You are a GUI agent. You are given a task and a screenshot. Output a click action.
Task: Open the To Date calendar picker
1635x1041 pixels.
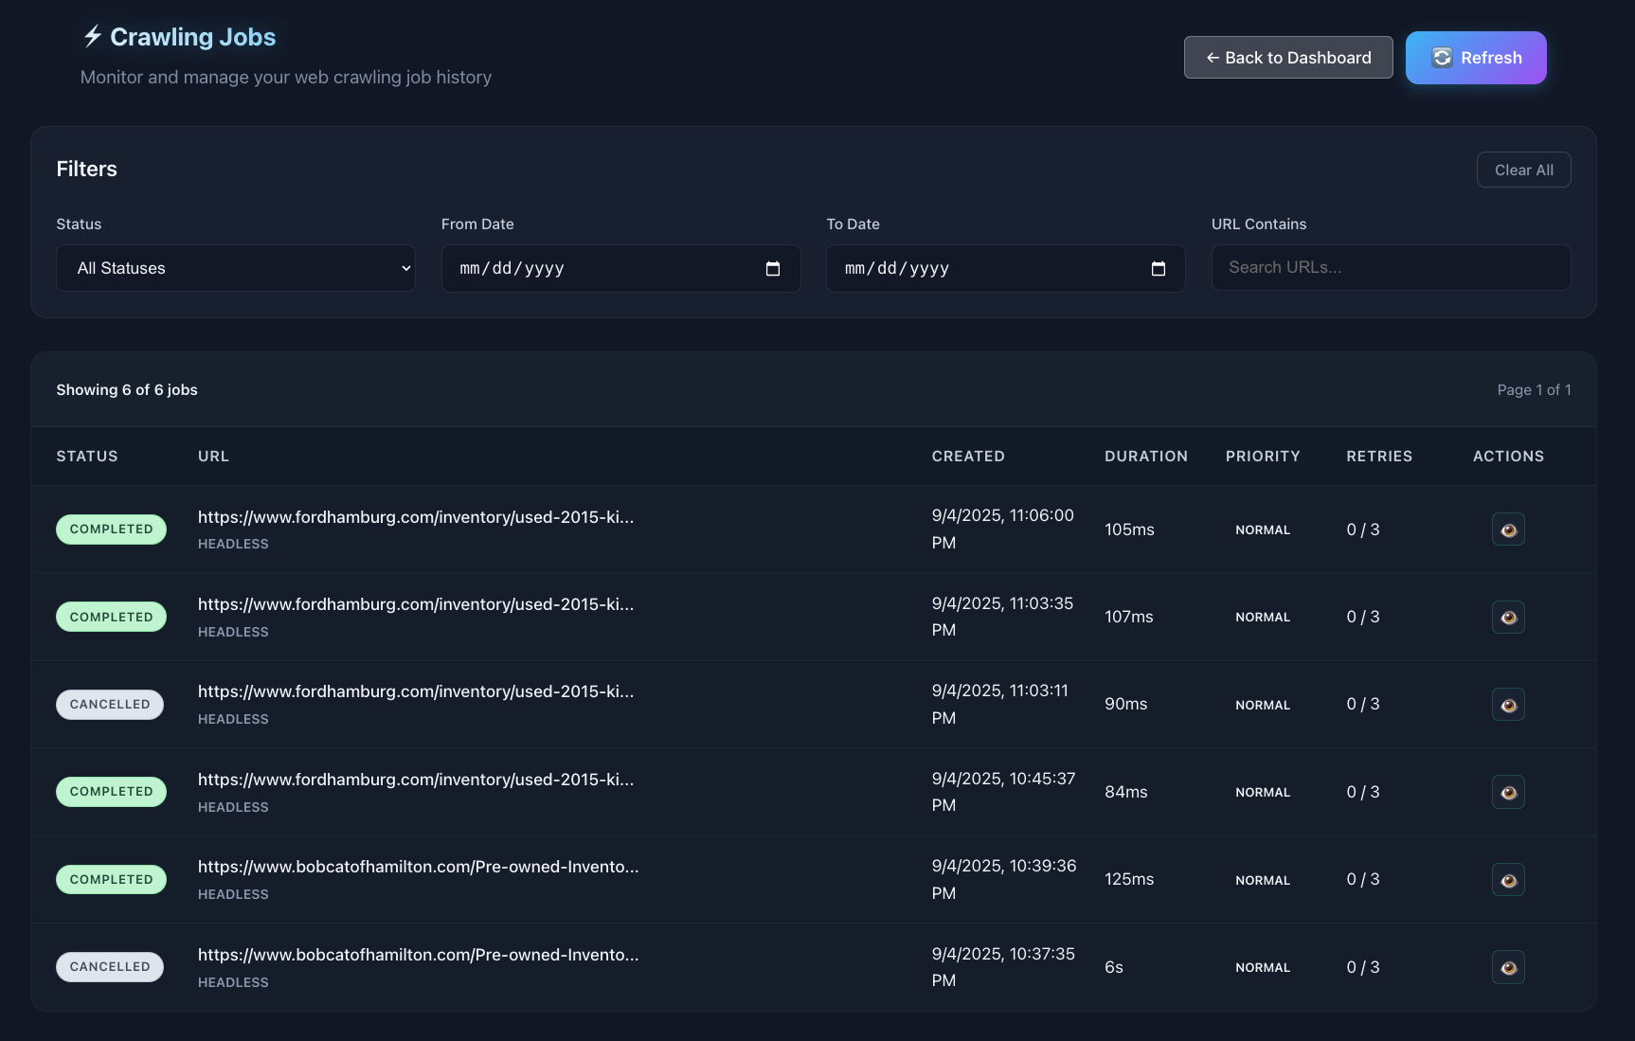click(x=1159, y=269)
